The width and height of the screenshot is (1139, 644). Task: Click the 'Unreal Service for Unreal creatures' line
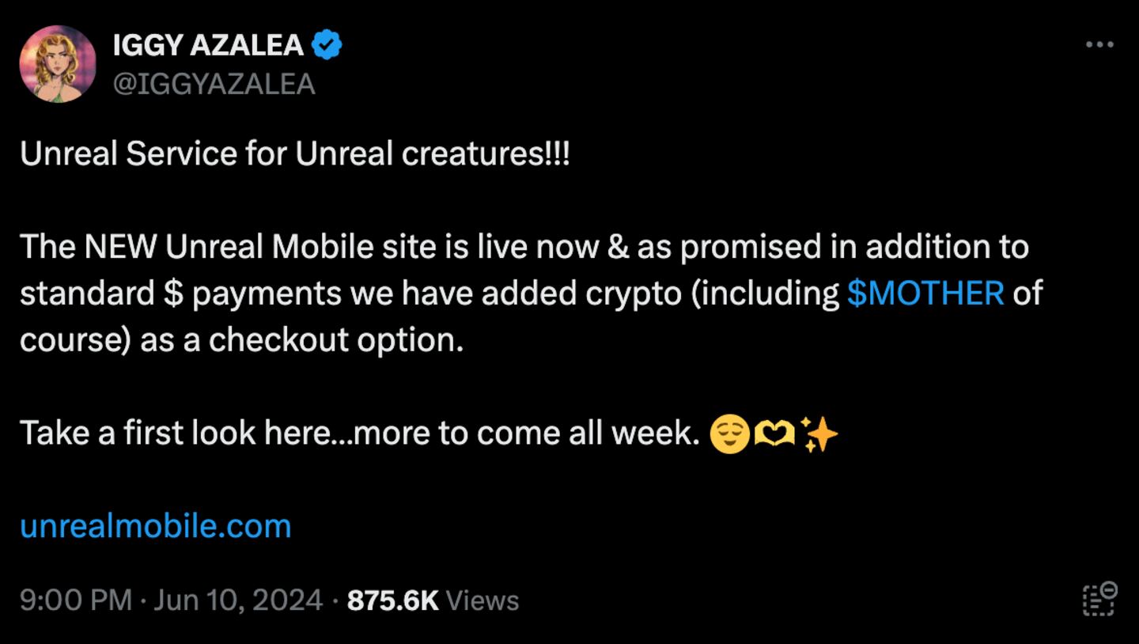coord(295,153)
